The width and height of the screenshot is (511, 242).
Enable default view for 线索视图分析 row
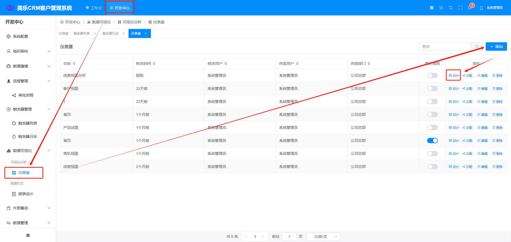click(x=432, y=75)
